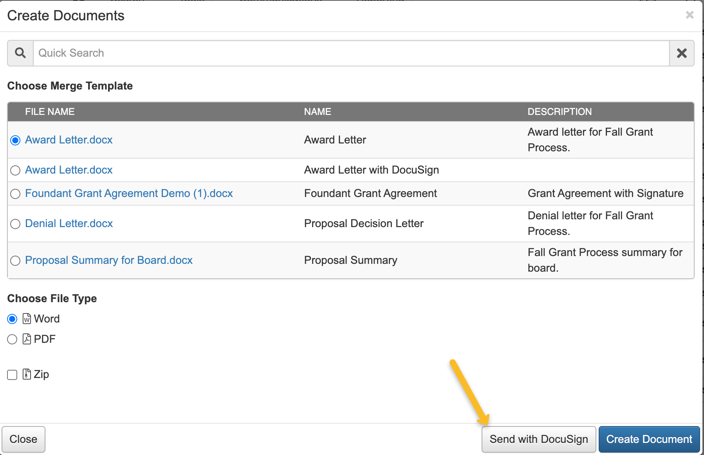Click the Zip archive icon next to Zip
704x455 pixels.
click(x=26, y=374)
